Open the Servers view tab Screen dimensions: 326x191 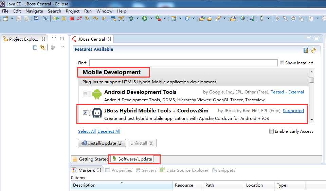pos(146,170)
